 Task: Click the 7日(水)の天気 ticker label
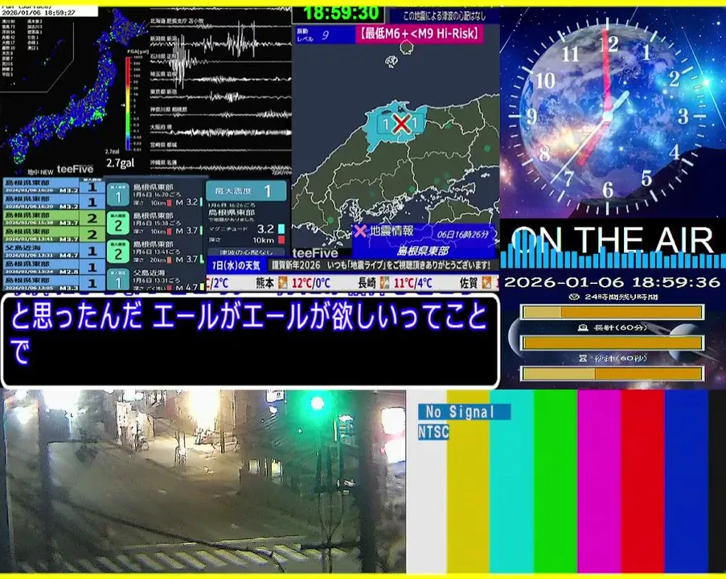click(x=236, y=265)
